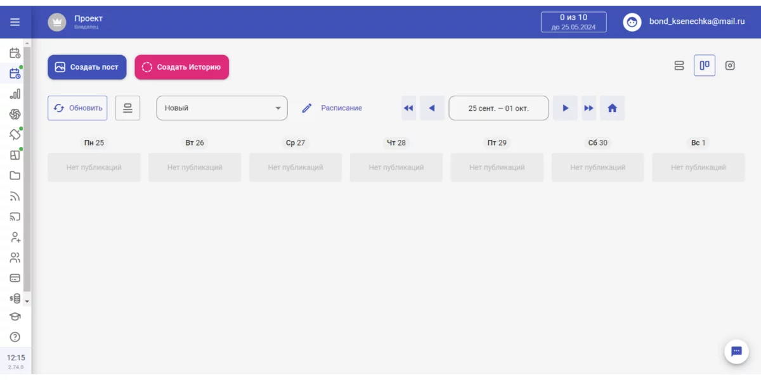Screen dimensions: 761x380
Task: Switch to column view layout icon
Action: coord(705,65)
